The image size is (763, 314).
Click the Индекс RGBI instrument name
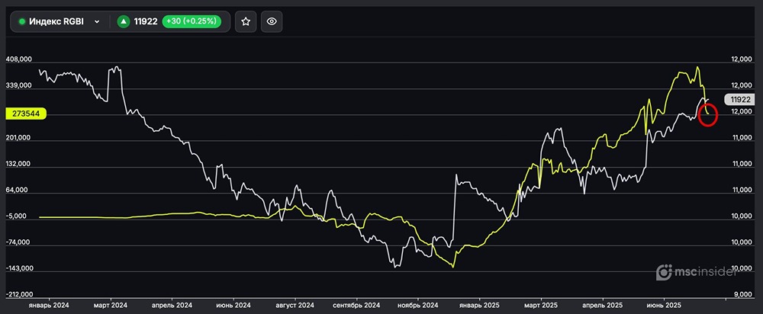[x=57, y=22]
